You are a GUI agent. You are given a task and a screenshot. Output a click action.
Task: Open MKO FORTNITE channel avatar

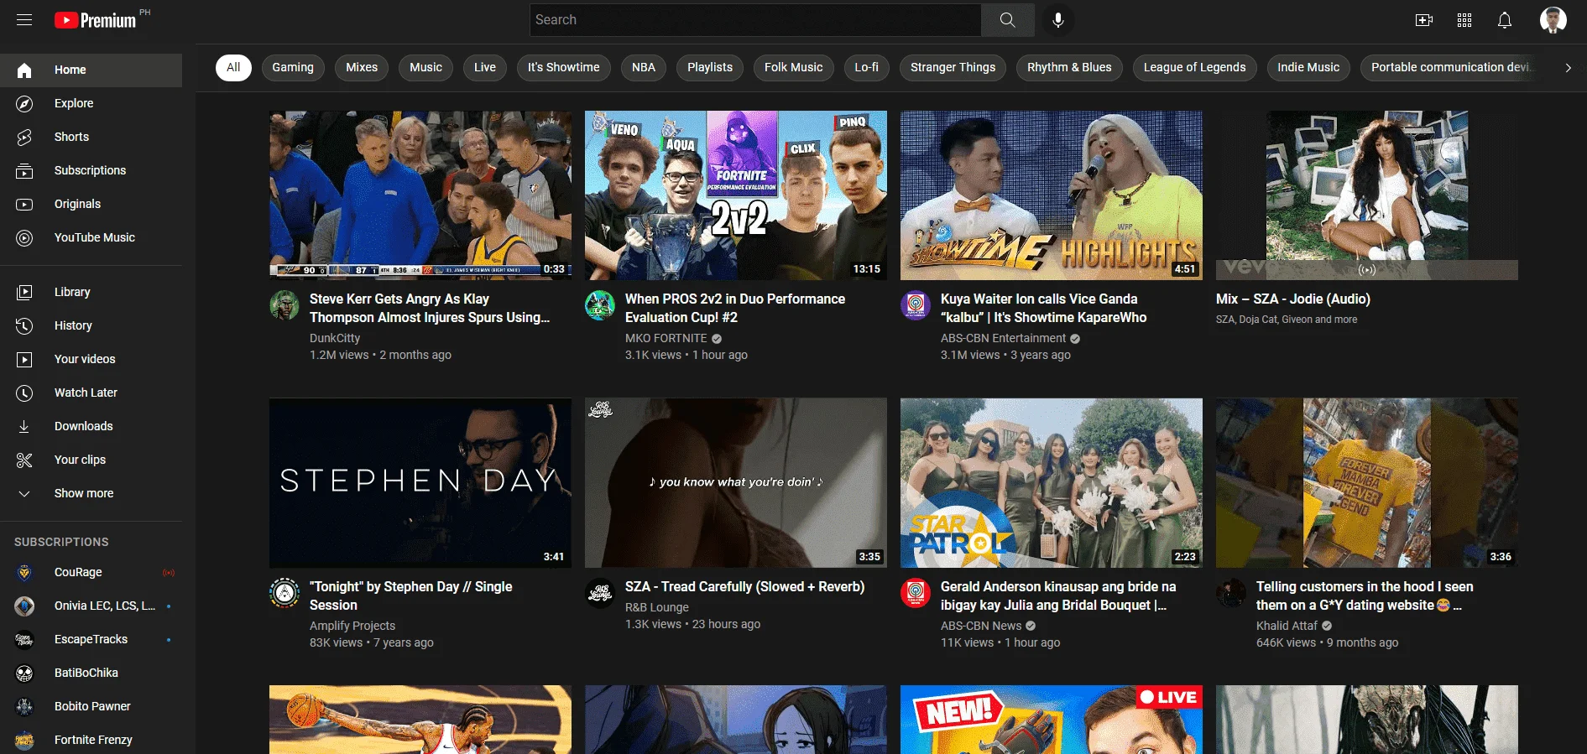[x=600, y=305]
